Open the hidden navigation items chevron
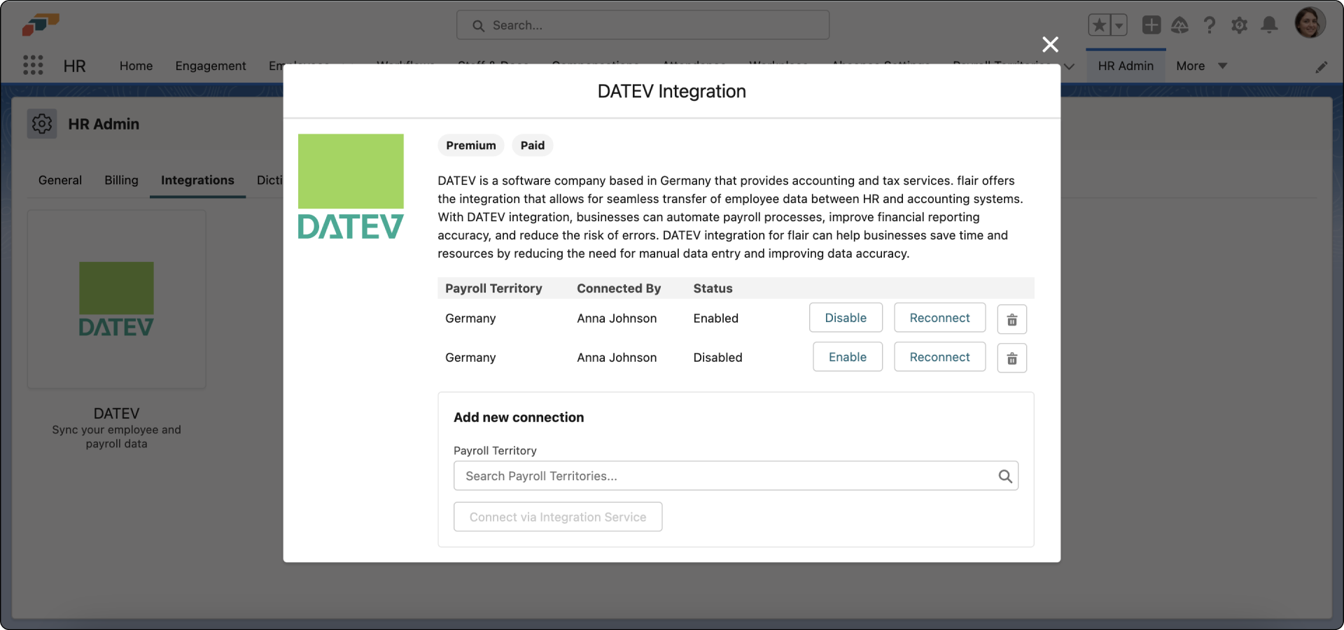1344x630 pixels. coord(1069,66)
